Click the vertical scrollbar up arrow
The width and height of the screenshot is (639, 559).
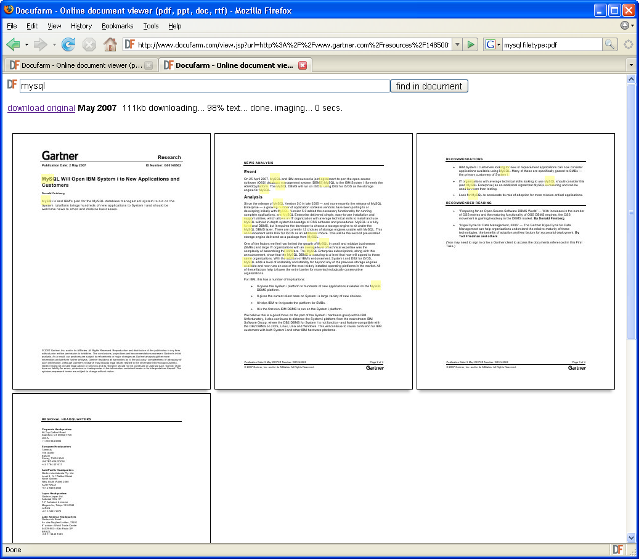click(631, 79)
